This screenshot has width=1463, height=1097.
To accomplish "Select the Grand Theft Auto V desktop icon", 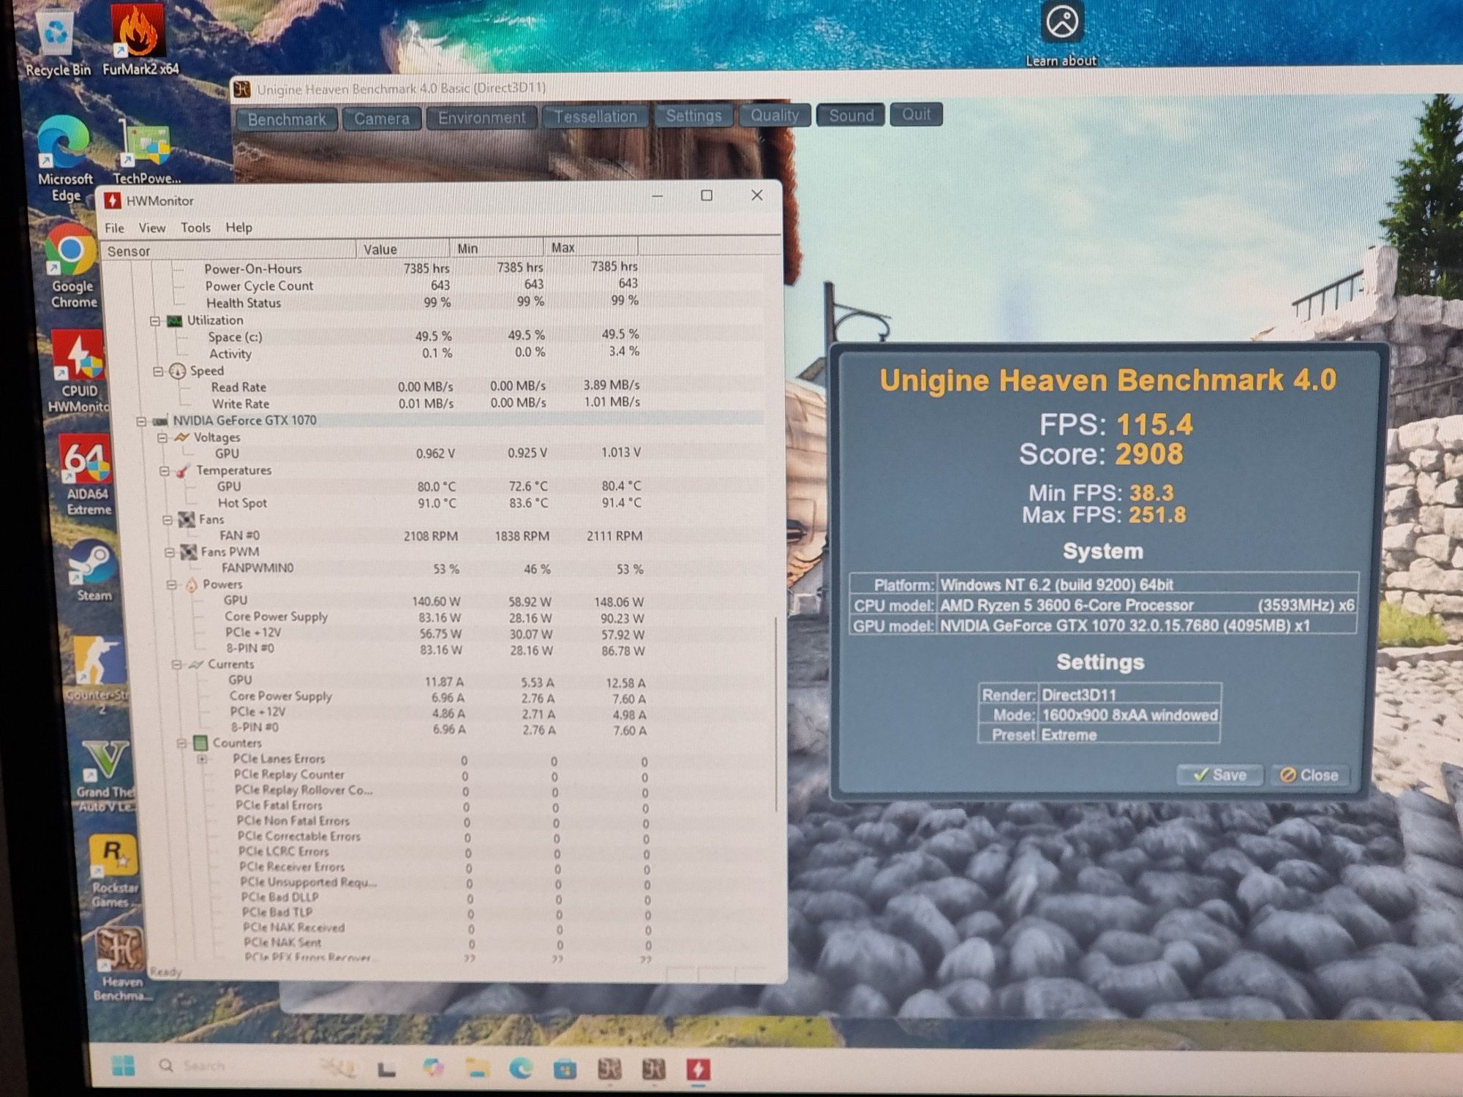I will (106, 776).
